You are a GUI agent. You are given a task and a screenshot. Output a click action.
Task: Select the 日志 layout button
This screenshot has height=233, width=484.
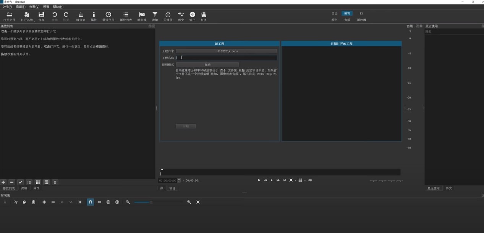coord(335,13)
